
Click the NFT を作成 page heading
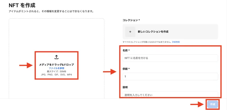(22, 6)
